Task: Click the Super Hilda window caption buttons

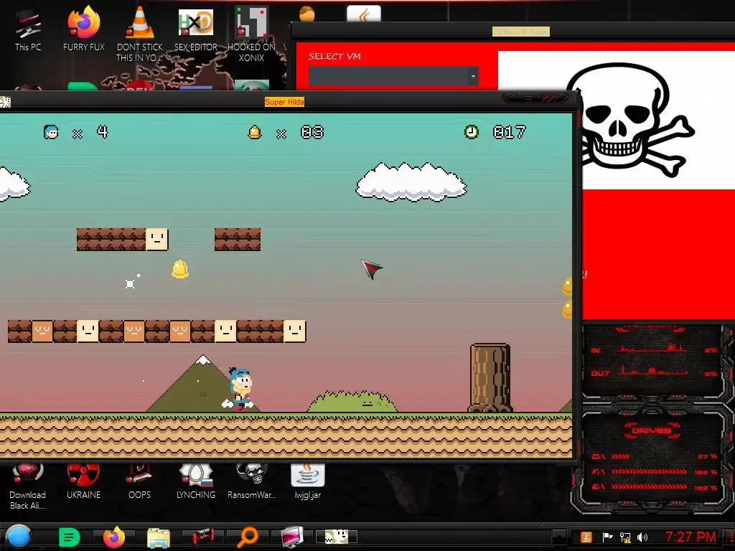Action: coord(535,98)
